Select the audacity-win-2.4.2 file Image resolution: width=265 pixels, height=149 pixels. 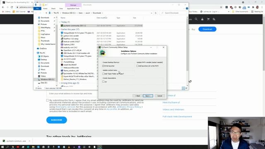tap(70, 48)
